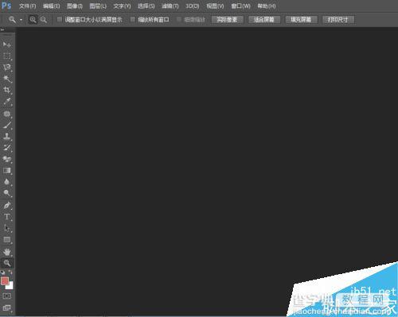Open the 文字(Y) menu
Screen dimensions: 398x317
[x=122, y=6]
